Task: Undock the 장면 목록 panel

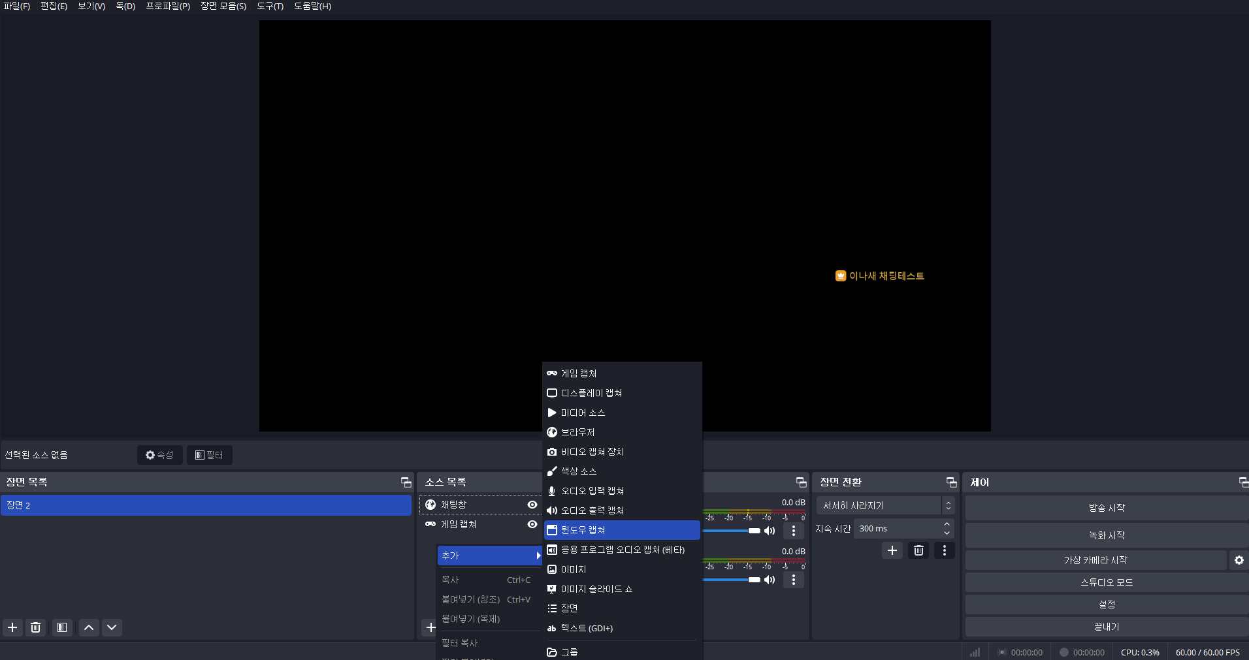Action: 406,482
